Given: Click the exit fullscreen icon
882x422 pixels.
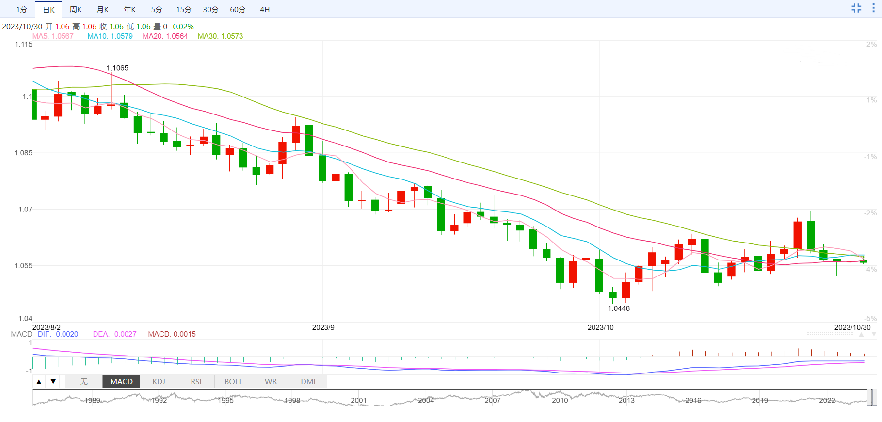Looking at the screenshot, I should pos(856,8).
